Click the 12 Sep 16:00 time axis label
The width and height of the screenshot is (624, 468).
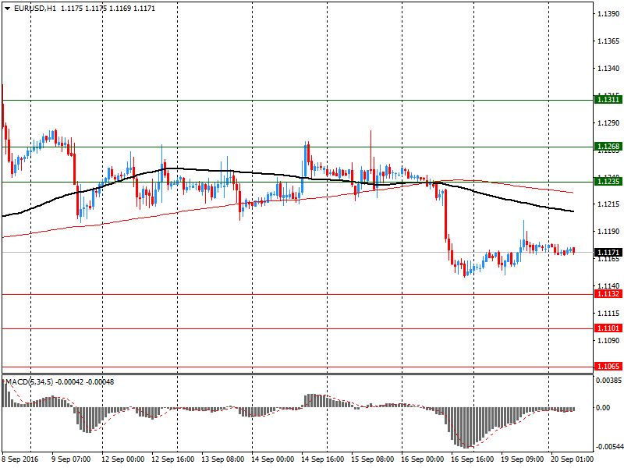(172, 459)
